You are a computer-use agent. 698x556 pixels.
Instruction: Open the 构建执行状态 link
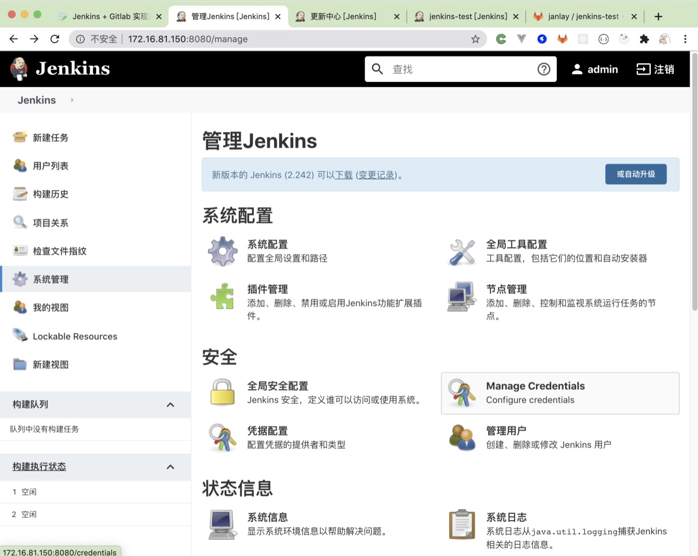[39, 467]
